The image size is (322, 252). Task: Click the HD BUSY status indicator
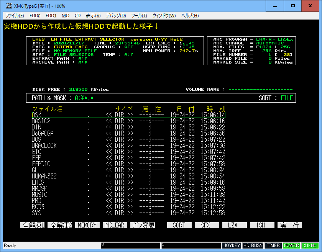click(x=253, y=245)
